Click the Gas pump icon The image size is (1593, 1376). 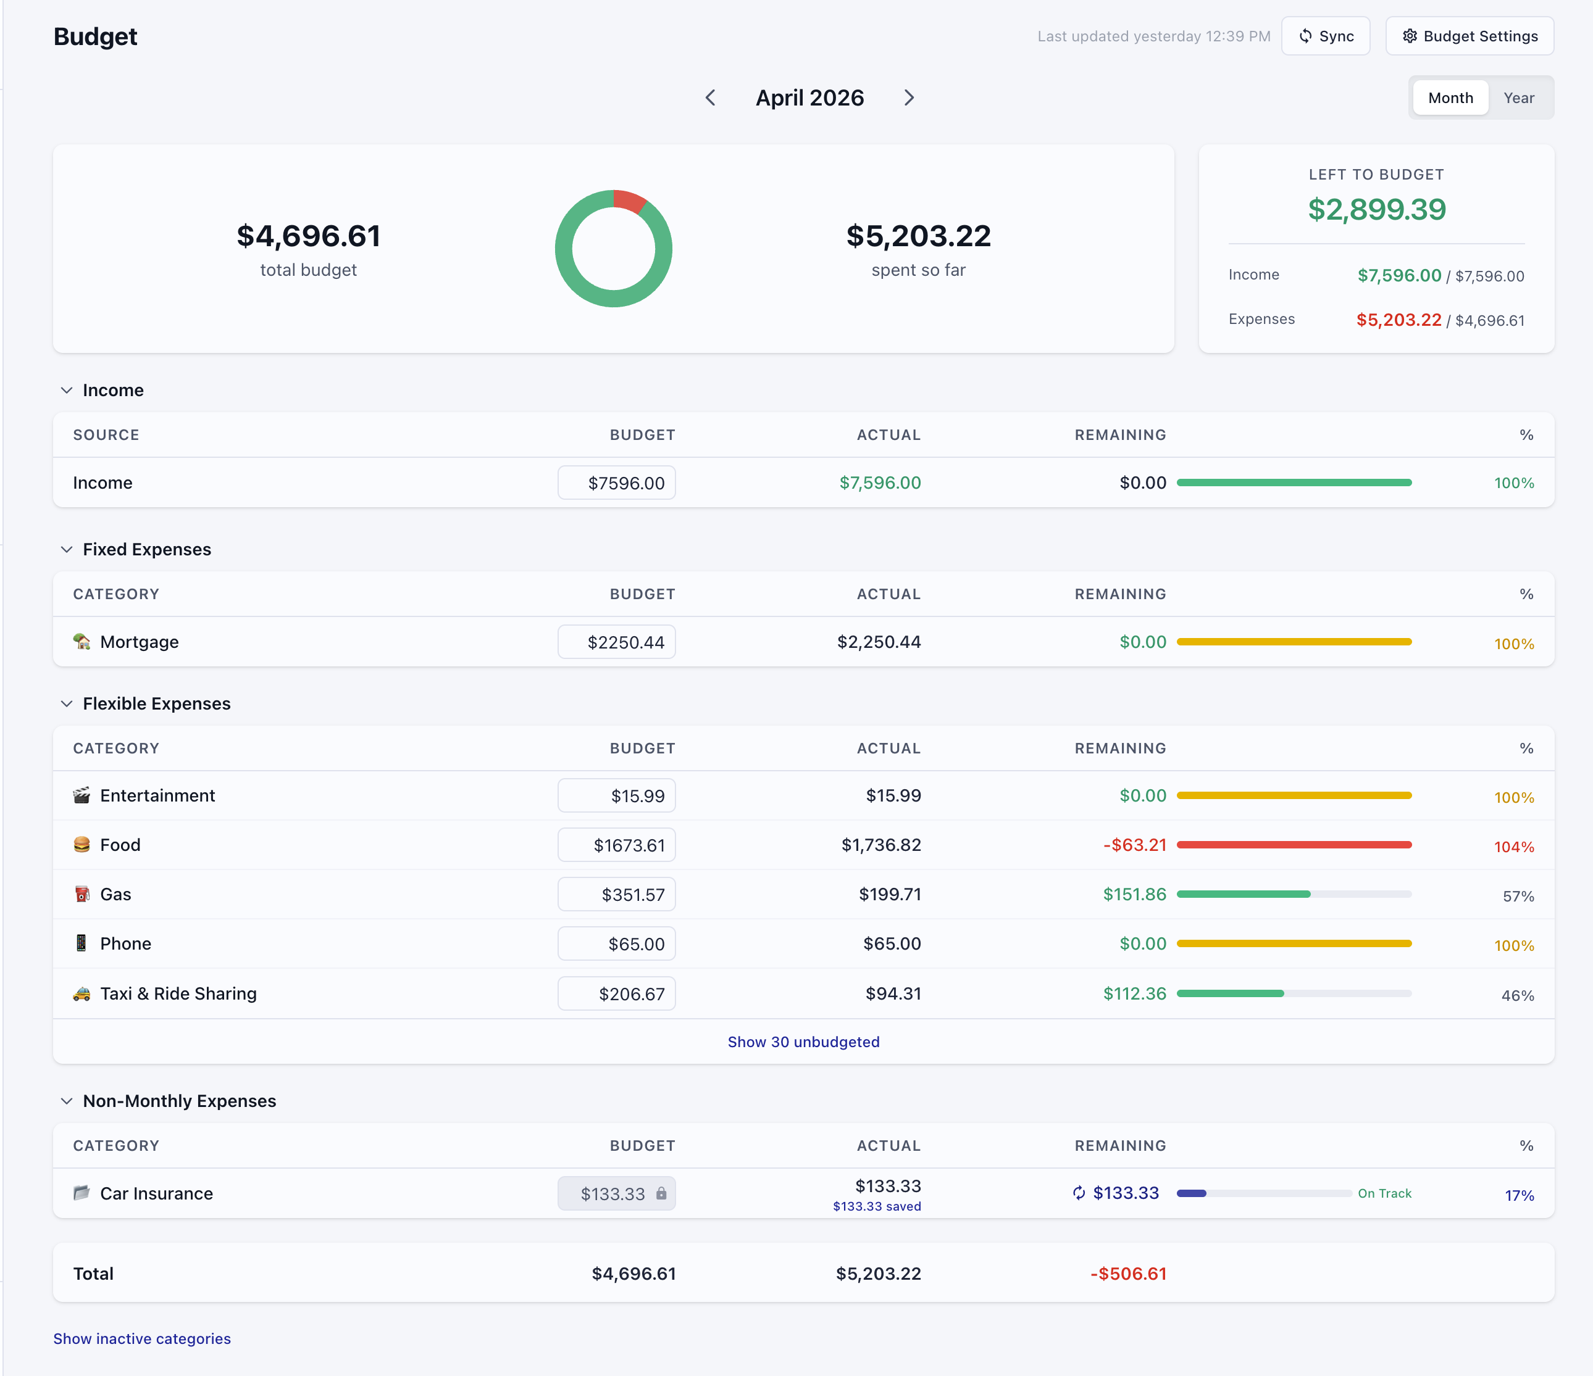82,893
